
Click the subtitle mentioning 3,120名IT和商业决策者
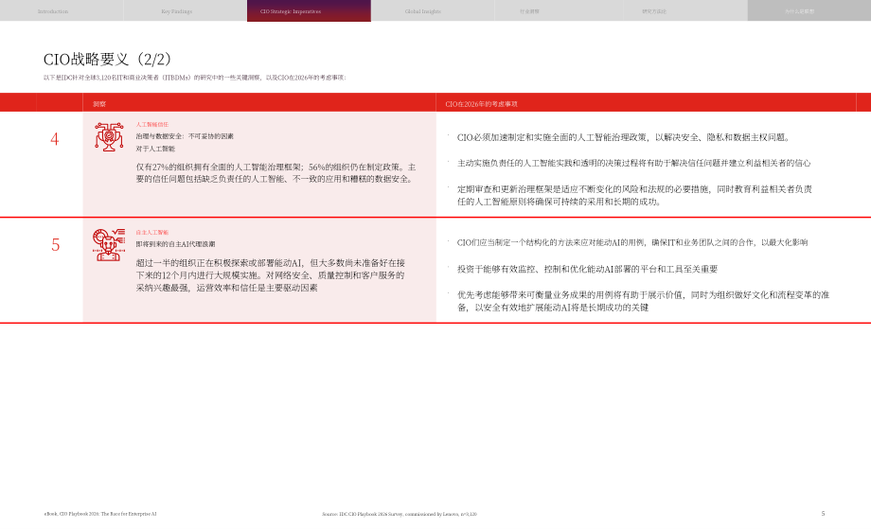click(194, 78)
